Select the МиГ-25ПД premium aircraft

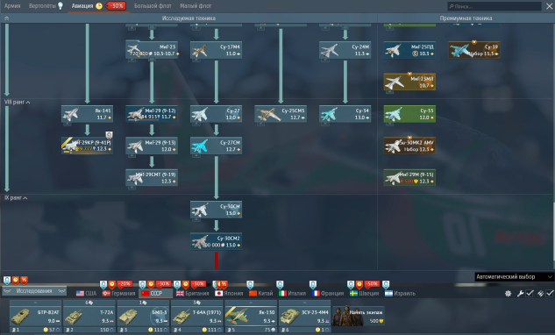coord(409,50)
